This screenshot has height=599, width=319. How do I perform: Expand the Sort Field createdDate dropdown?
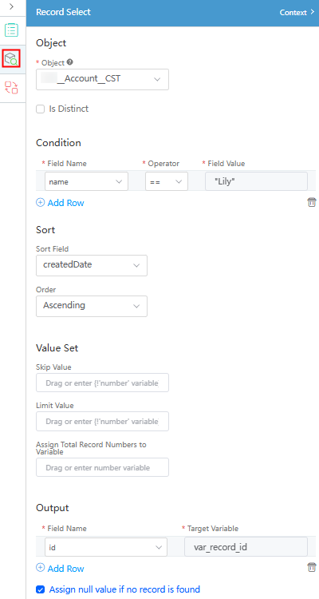(92, 265)
